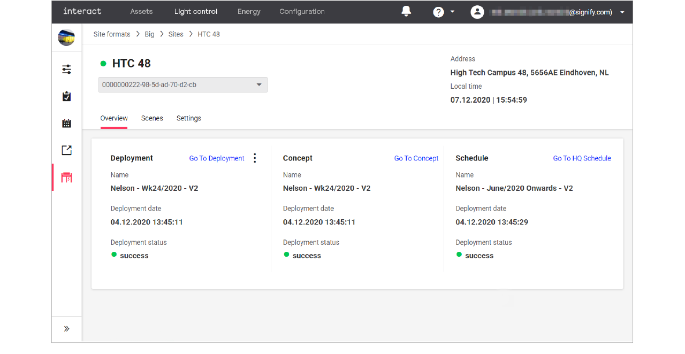685x354 pixels.
Task: Expand the sidebar with the double-arrow chevron
Action: click(66, 328)
